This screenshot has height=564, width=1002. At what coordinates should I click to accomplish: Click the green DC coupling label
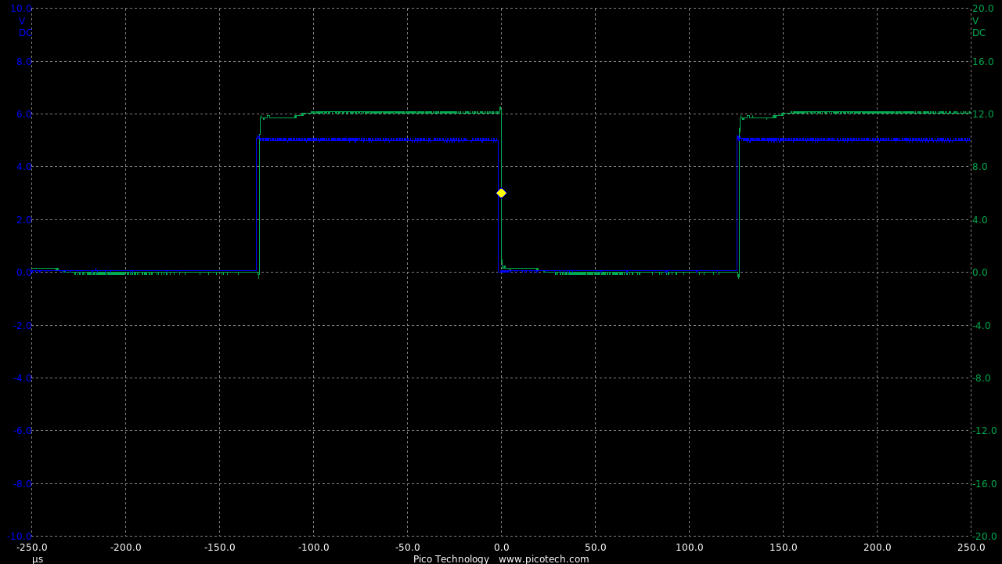[x=979, y=33]
